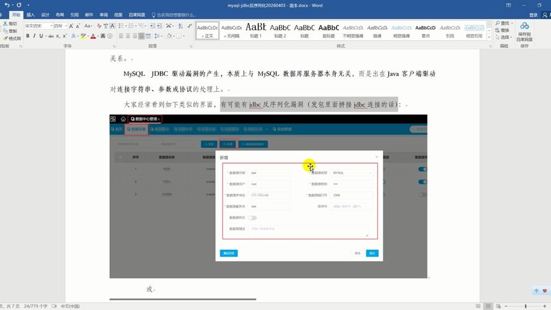Undo the last action in title bar
The width and height of the screenshot is (551, 310).
point(7,5)
